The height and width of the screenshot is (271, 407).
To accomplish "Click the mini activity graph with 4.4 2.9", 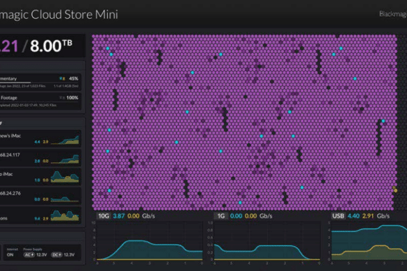I will (65, 140).
